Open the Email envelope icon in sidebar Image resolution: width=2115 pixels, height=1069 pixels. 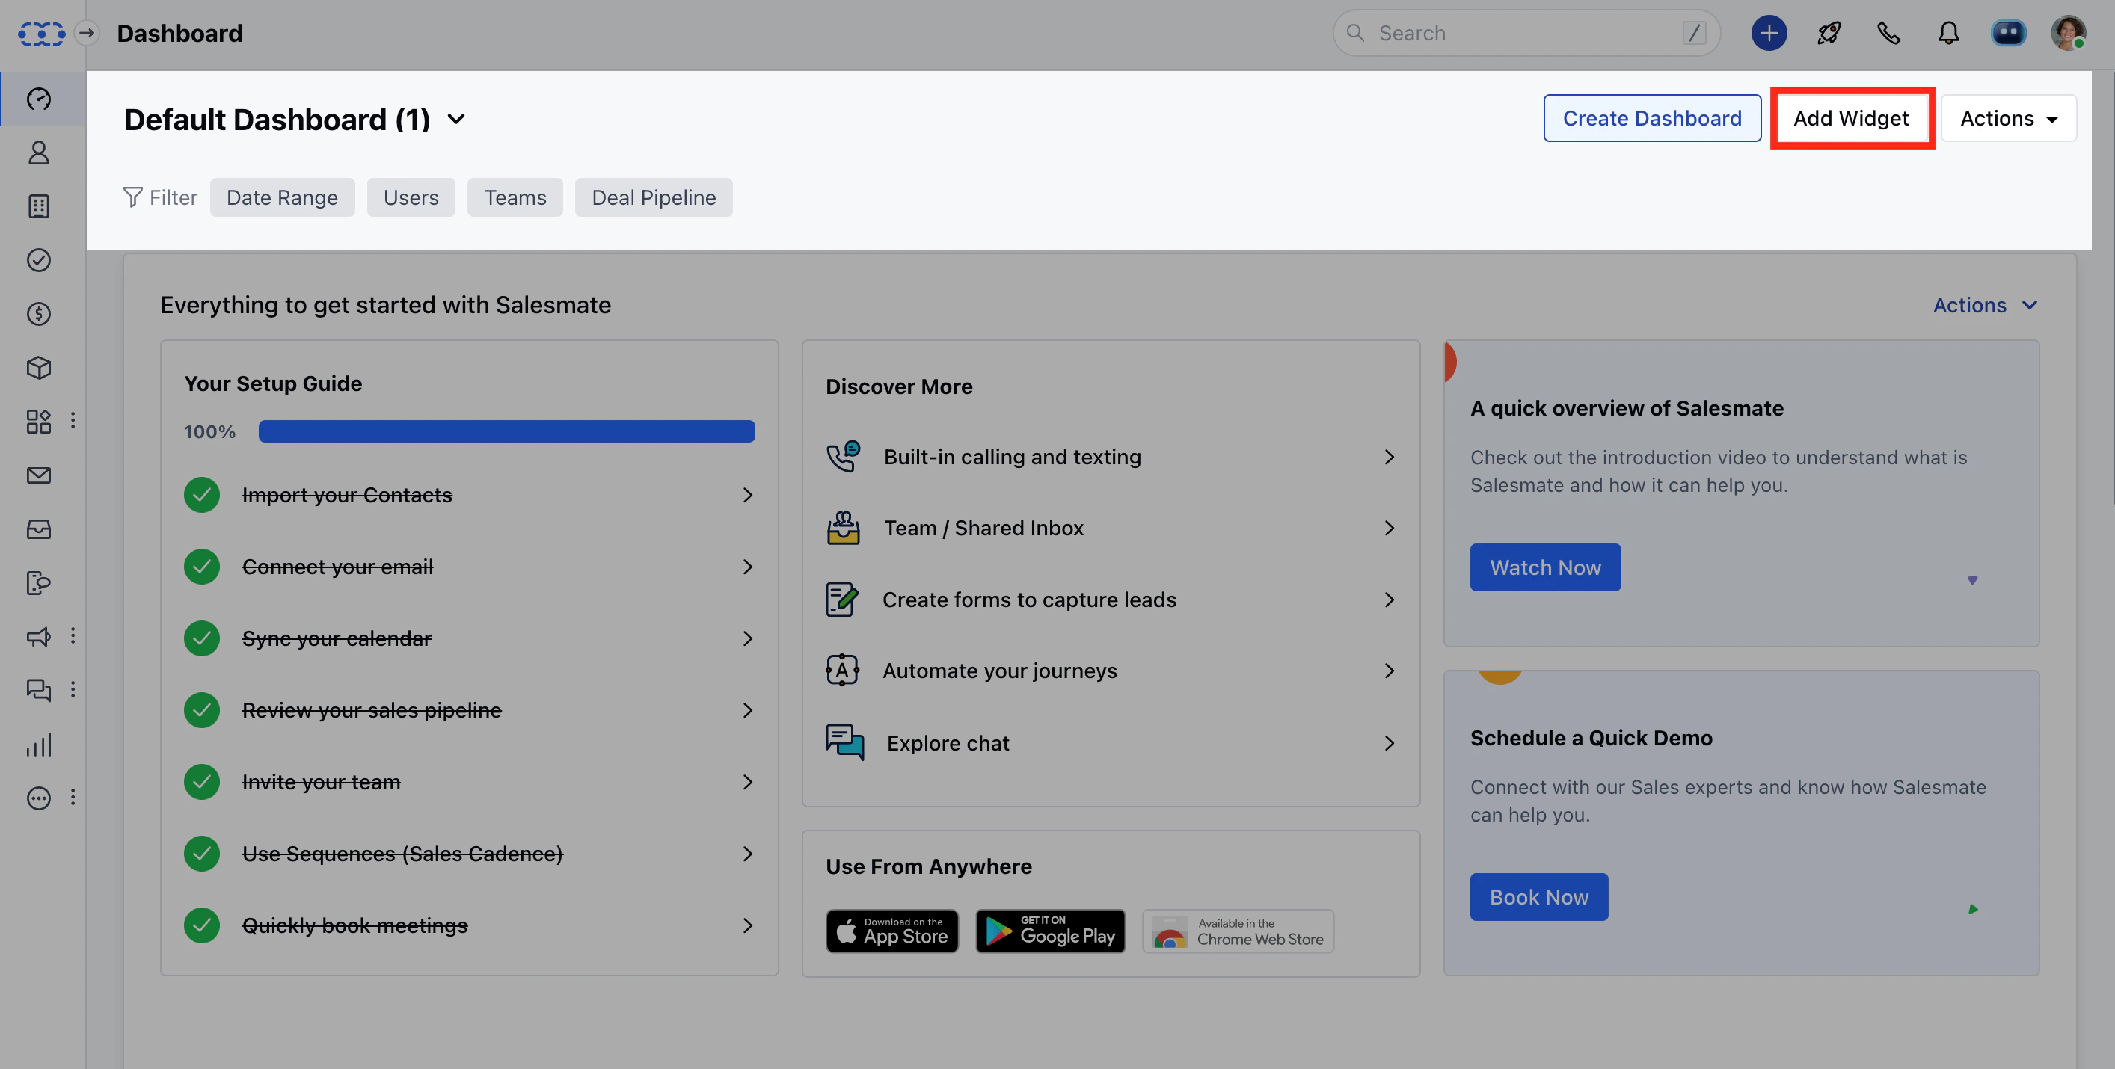[39, 475]
